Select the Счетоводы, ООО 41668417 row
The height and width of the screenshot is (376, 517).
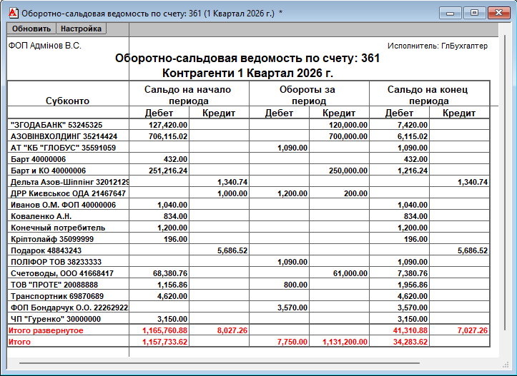coord(61,273)
